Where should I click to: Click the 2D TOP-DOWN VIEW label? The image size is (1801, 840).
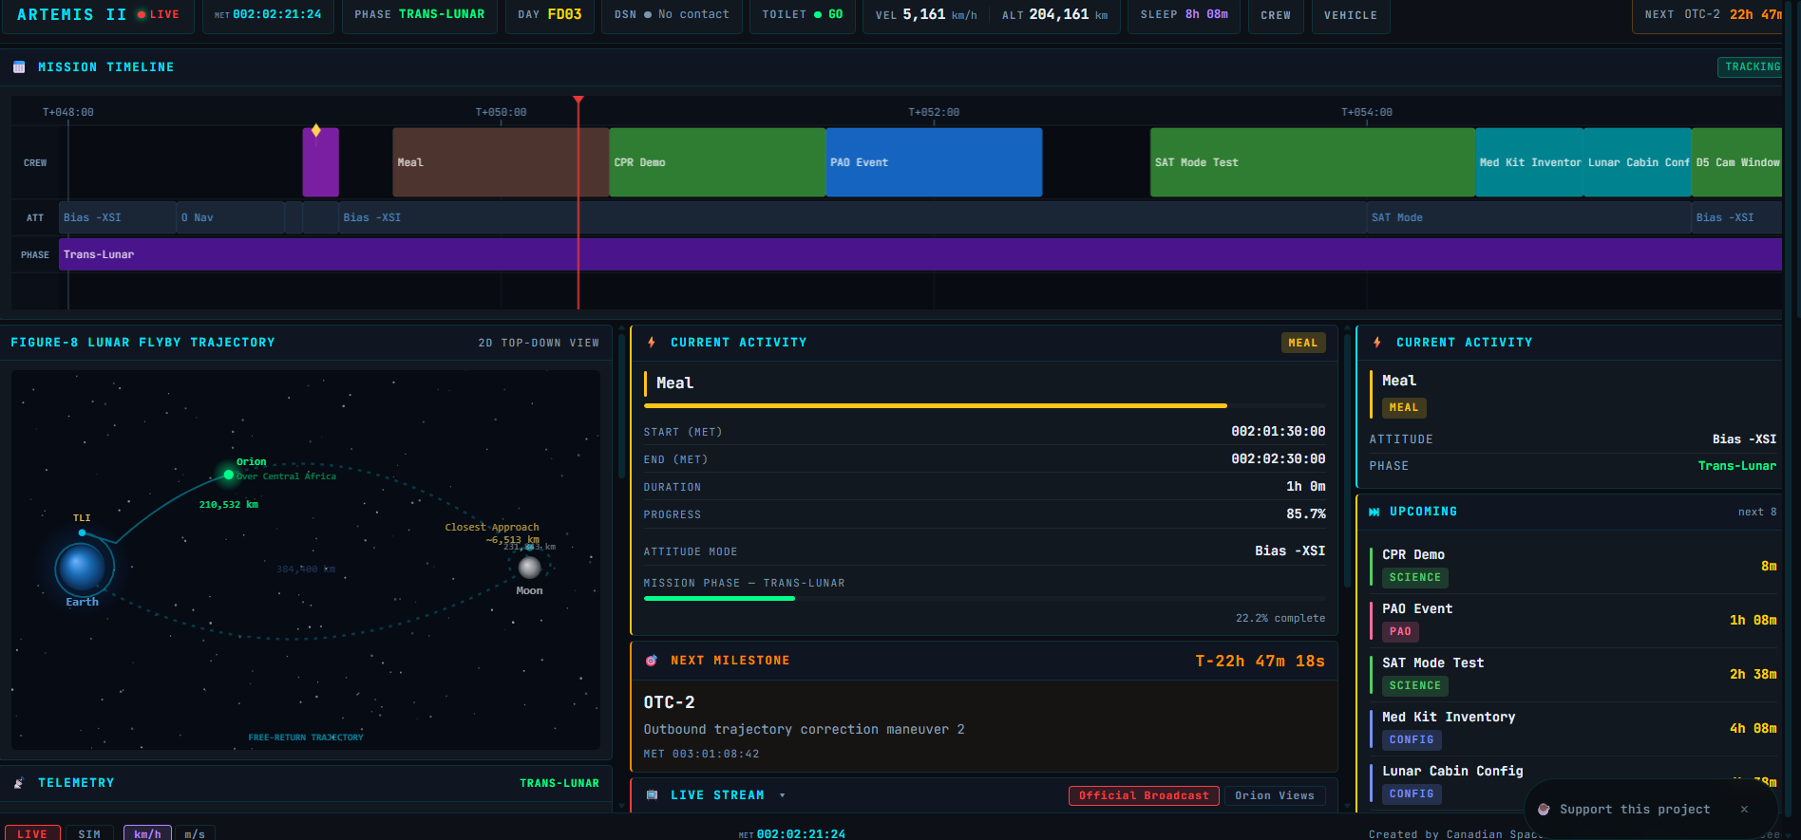[539, 343]
